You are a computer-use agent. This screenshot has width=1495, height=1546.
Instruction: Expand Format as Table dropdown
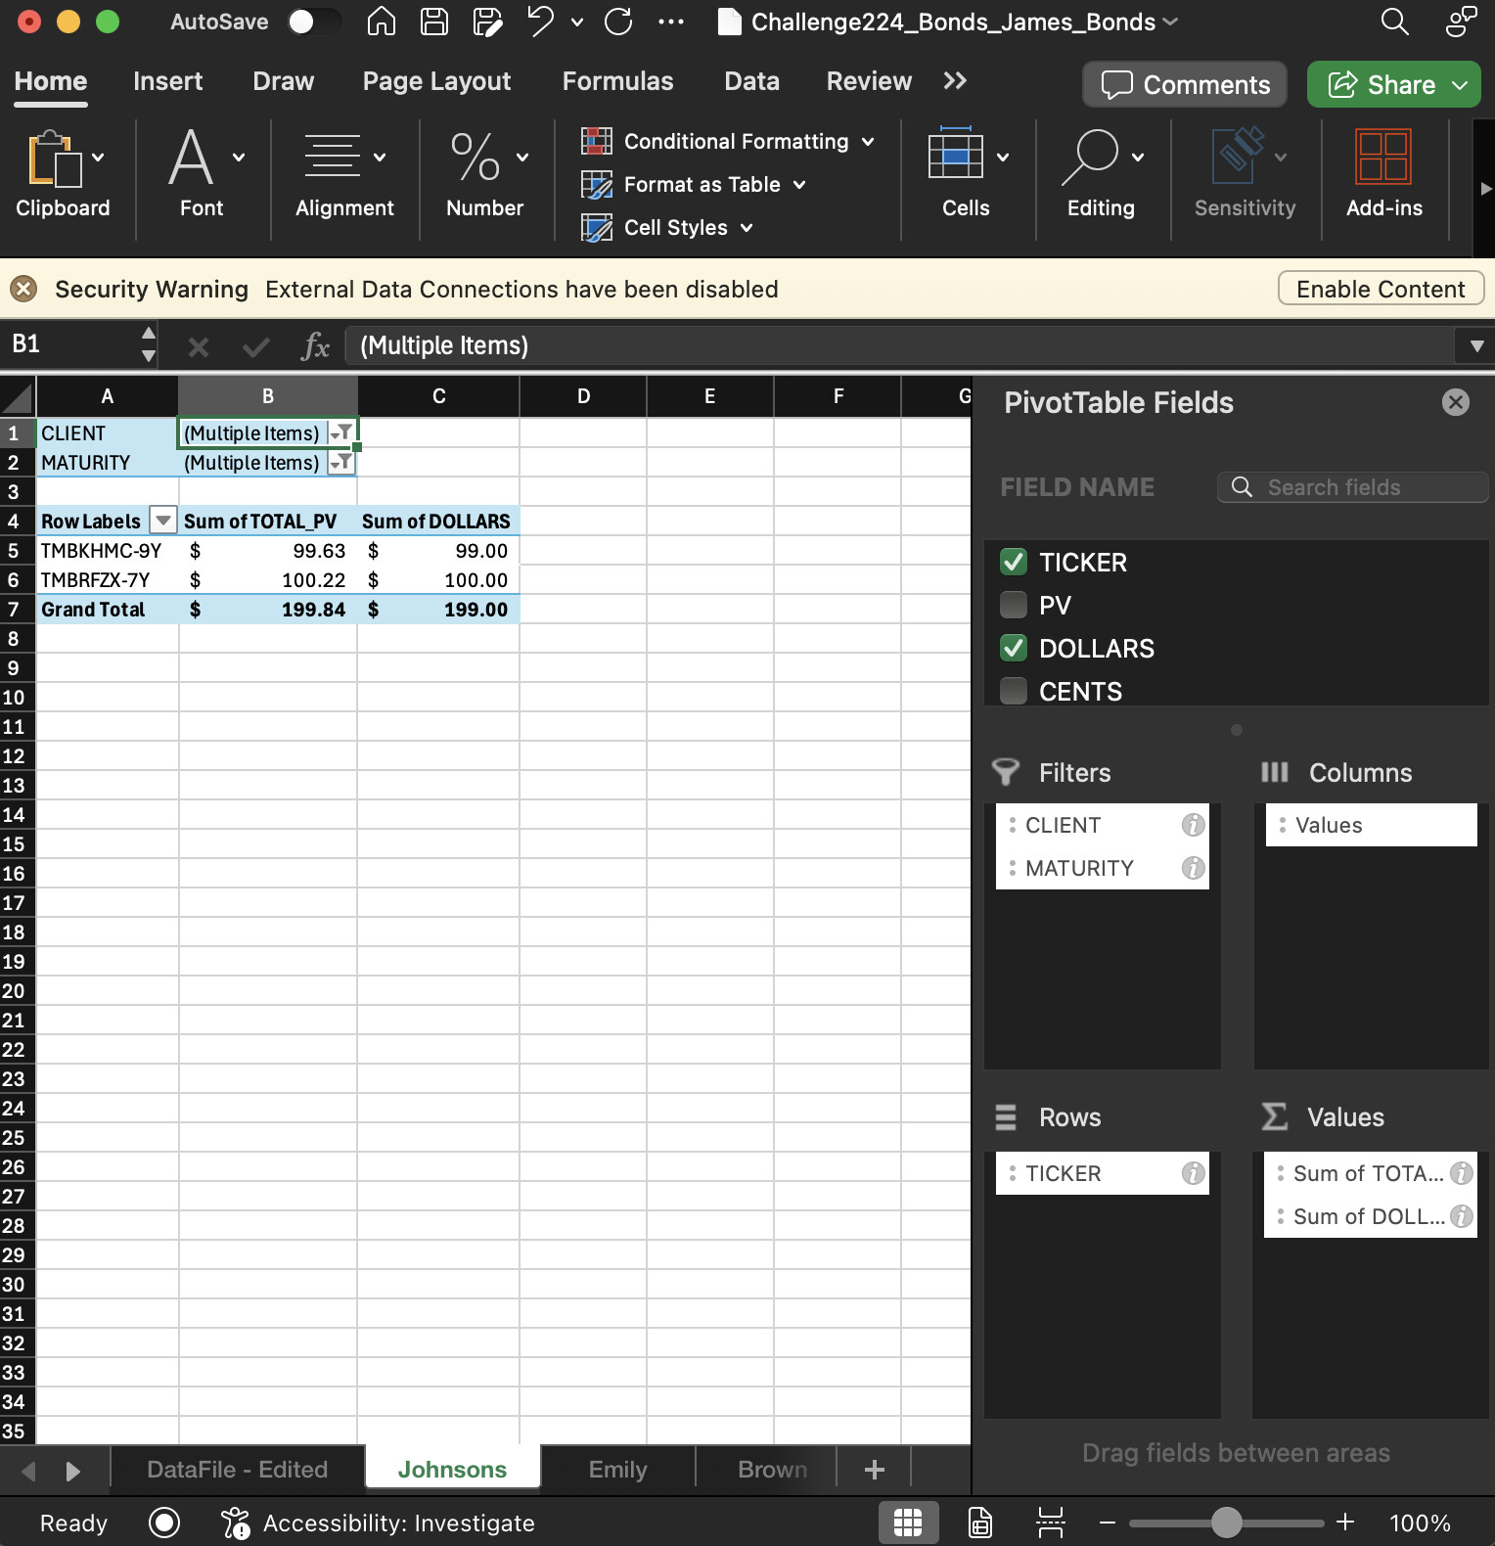pyautogui.click(x=799, y=185)
